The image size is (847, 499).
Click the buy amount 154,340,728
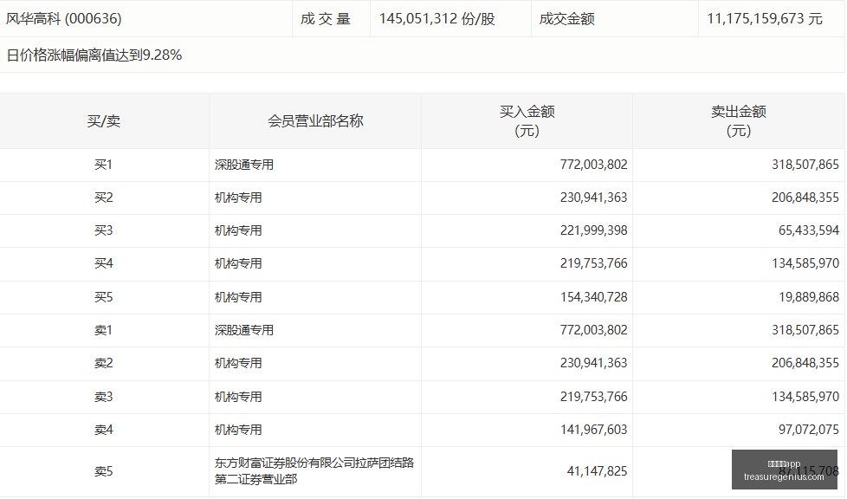tap(593, 297)
